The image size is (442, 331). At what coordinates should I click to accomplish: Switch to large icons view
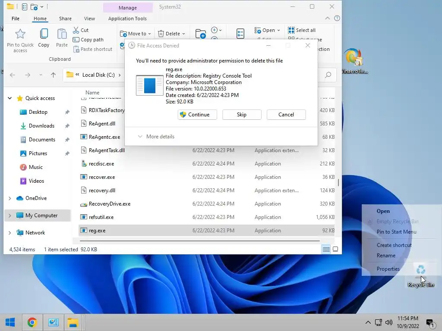(335, 249)
